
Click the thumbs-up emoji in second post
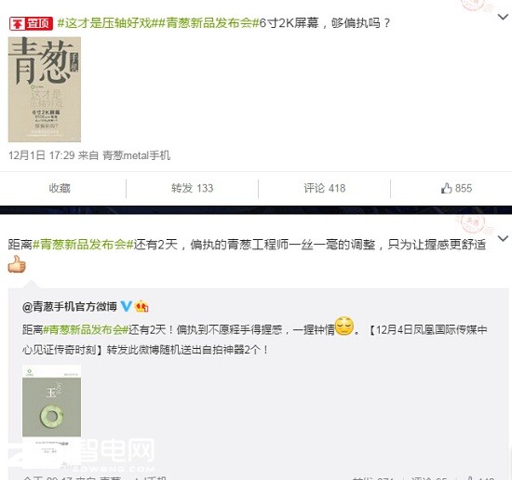click(x=17, y=264)
